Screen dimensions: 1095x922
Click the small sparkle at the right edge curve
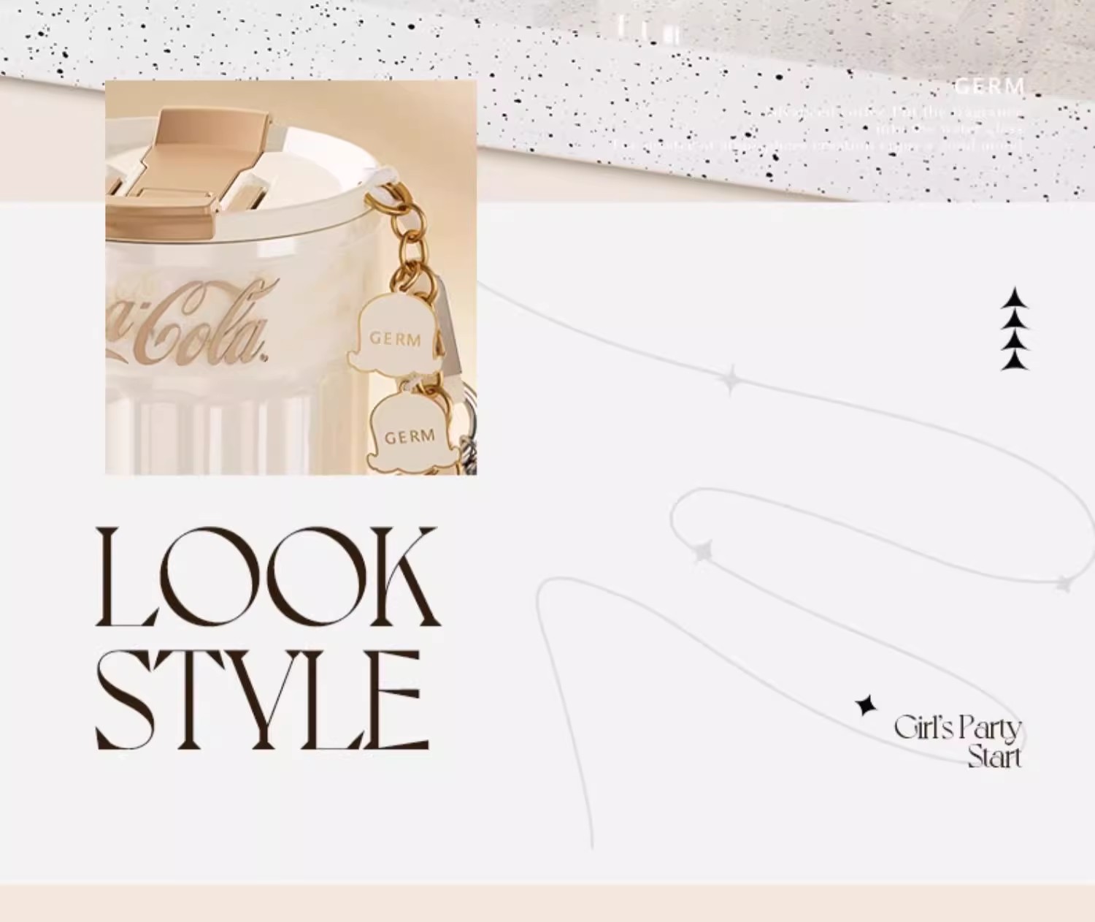[1065, 583]
